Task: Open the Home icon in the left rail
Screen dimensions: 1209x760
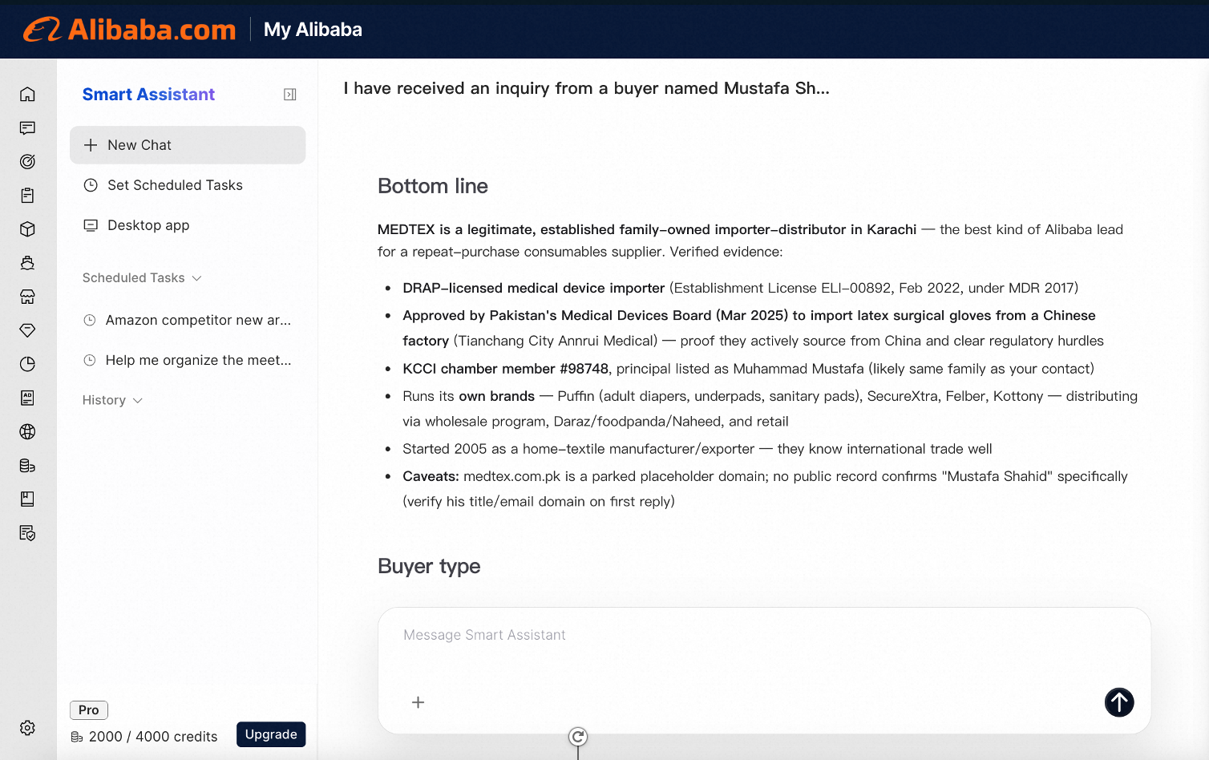Action: pos(27,95)
